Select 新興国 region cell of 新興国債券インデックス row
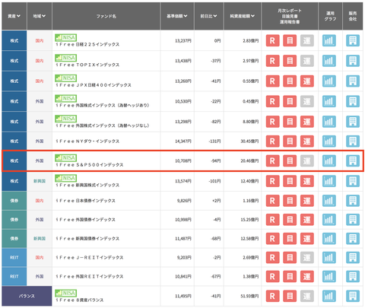The width and height of the screenshot is (365, 308). click(40, 239)
